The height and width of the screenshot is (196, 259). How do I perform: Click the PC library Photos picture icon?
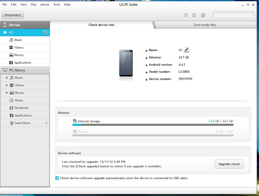12,93
